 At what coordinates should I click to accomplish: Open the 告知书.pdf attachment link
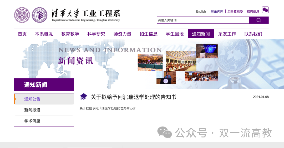[x=107, y=108]
